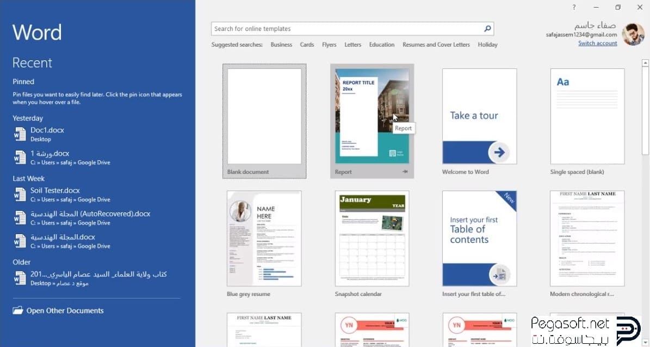The height and width of the screenshot is (347, 650).
Task: Select Business suggested search
Action: coord(281,45)
